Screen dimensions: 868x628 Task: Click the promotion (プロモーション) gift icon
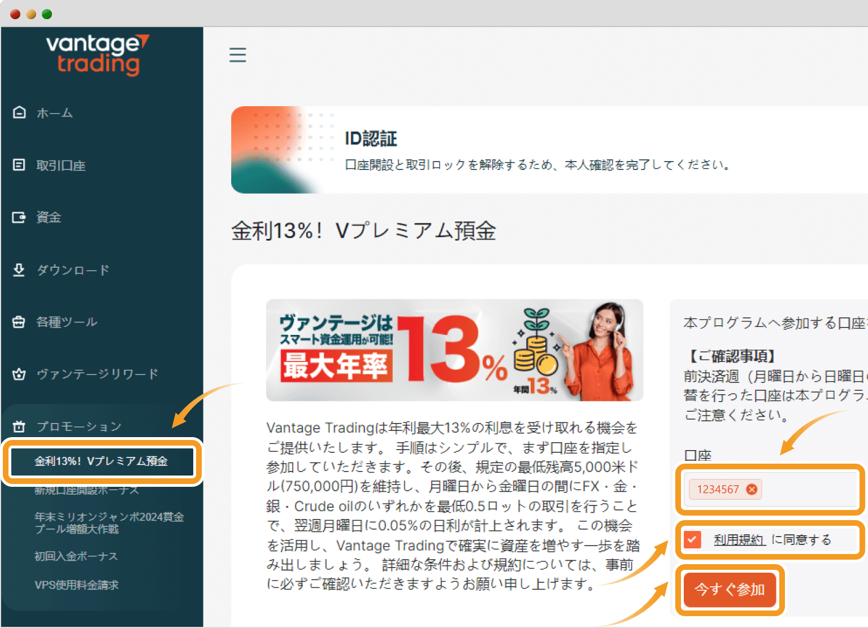[19, 426]
